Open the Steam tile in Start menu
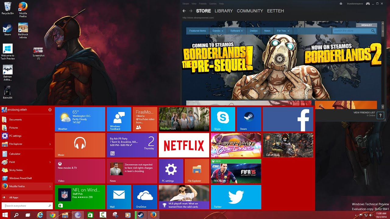This screenshot has height=219, width=390. click(x=249, y=119)
